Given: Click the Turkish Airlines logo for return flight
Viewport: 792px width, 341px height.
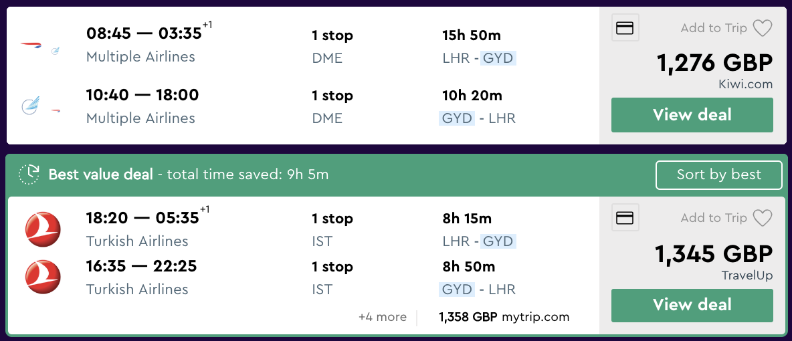Looking at the screenshot, I should (43, 277).
